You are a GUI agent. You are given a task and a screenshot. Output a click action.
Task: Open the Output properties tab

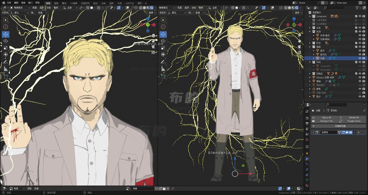point(307,123)
